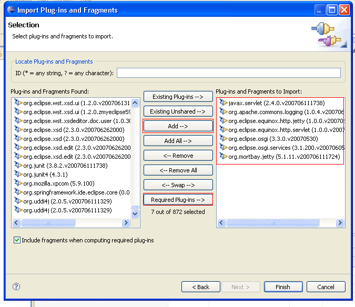Click left arrow of import list horizontal scrollbar
Viewport: 355px width, 307px height.
tap(221, 222)
